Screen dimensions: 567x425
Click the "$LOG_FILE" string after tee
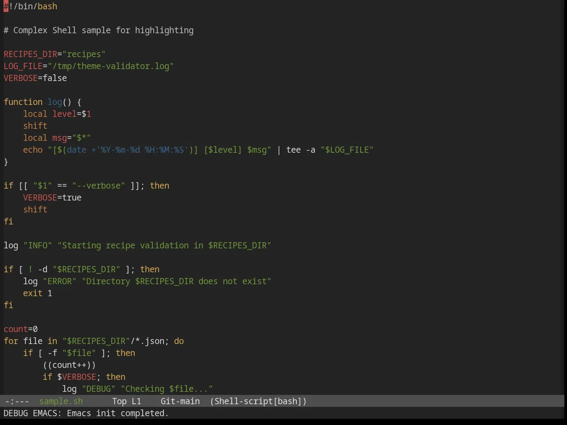347,150
